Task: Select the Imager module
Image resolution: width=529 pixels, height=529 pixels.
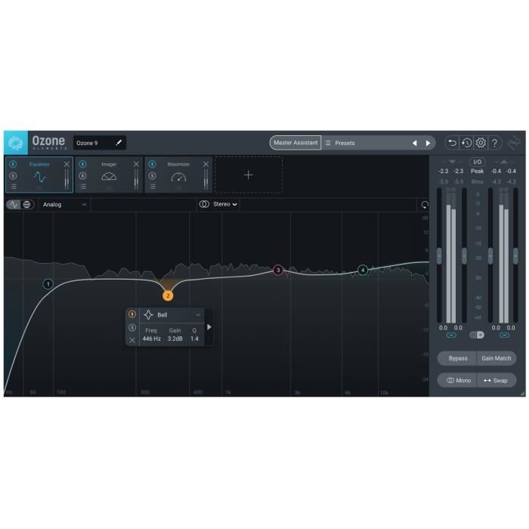Action: [109, 175]
